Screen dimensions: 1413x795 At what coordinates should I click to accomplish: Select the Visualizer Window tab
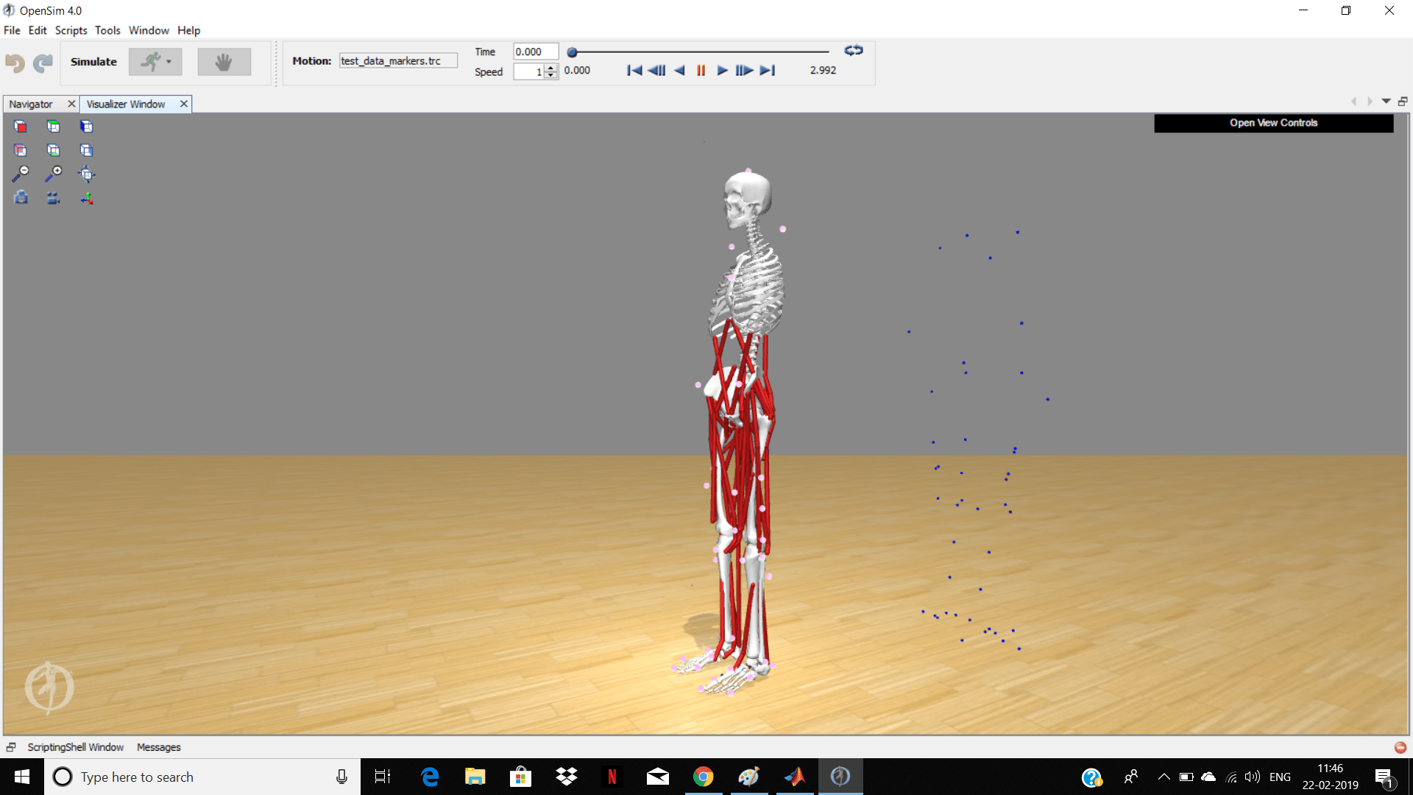[126, 104]
